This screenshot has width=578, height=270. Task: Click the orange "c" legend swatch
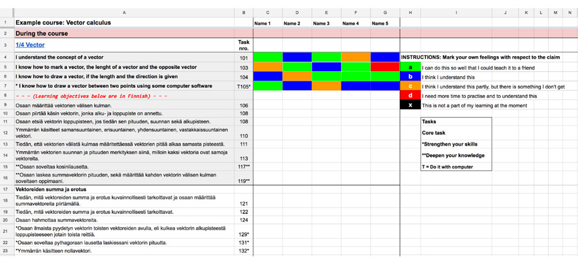(x=410, y=86)
